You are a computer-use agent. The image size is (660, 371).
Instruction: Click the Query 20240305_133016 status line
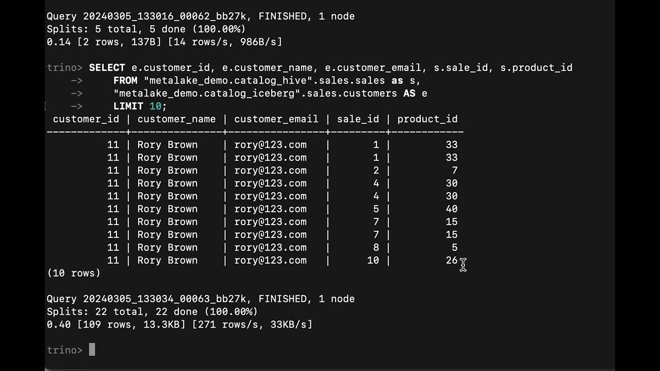coord(201,16)
